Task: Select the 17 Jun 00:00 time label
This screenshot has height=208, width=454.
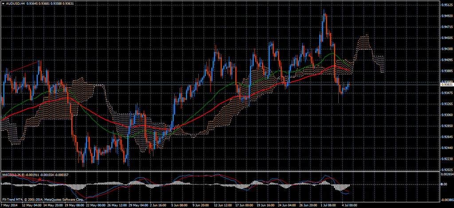Action: tap(244, 205)
